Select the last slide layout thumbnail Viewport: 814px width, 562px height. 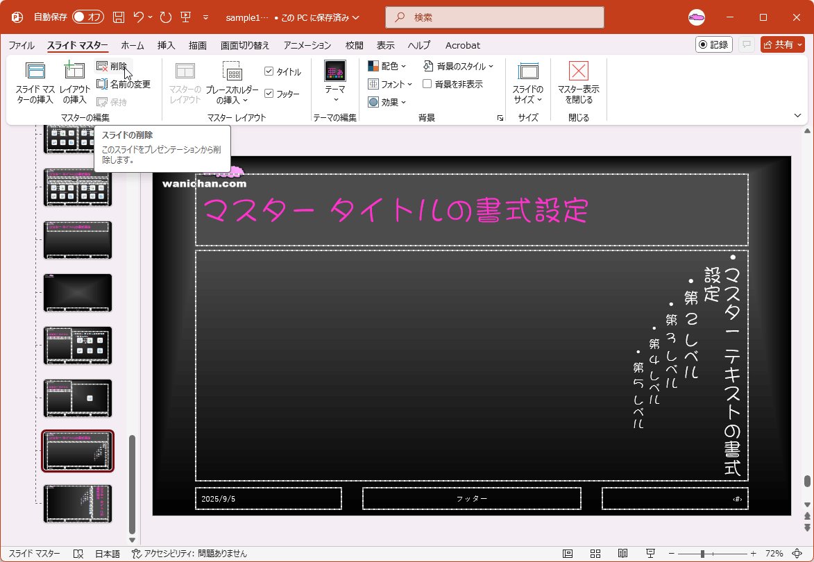pyautogui.click(x=77, y=503)
